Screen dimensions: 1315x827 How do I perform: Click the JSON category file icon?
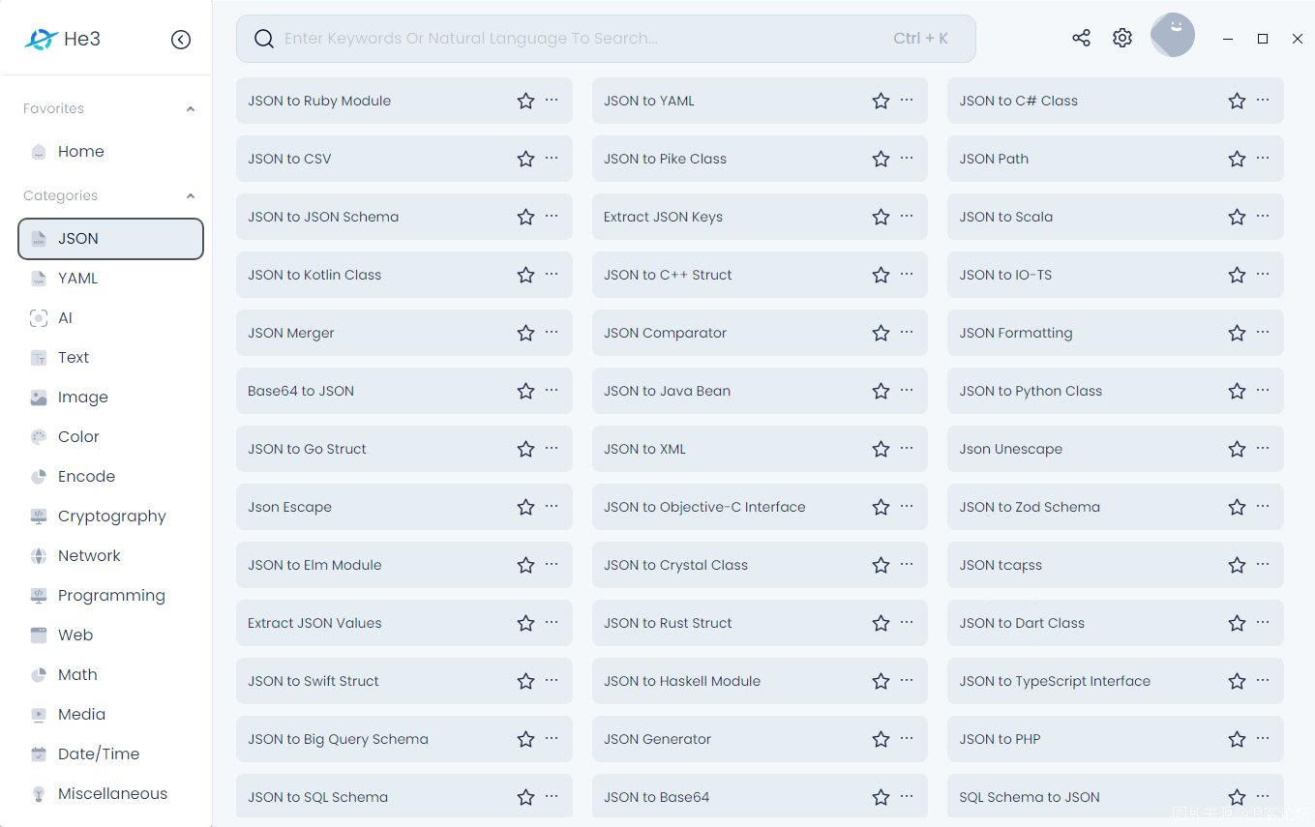39,239
